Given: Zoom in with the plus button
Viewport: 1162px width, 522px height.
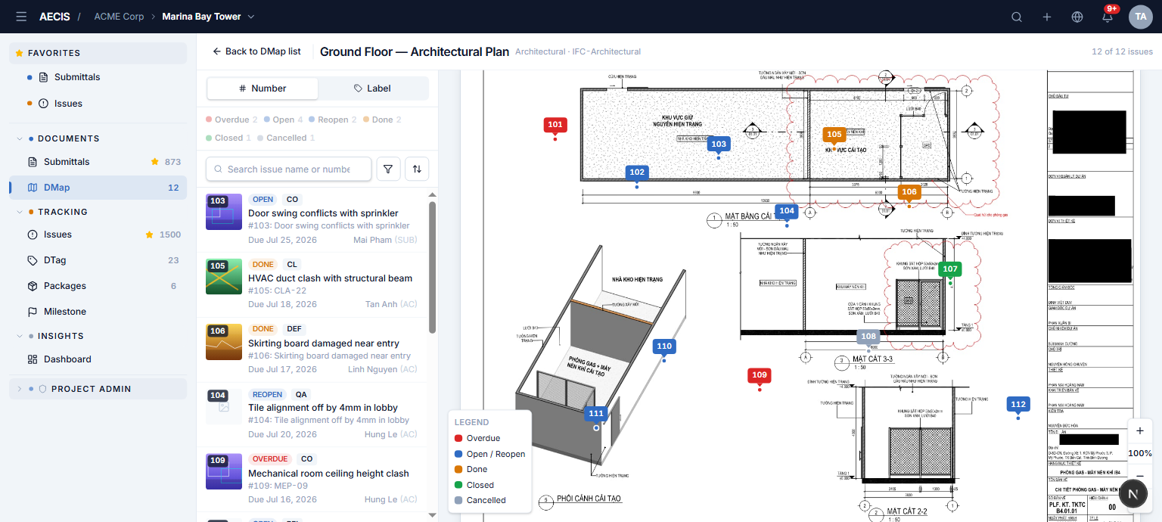Looking at the screenshot, I should coord(1140,431).
